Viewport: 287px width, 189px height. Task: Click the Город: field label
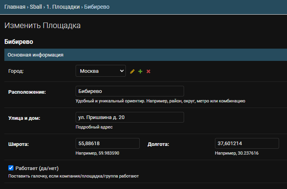click(x=16, y=71)
